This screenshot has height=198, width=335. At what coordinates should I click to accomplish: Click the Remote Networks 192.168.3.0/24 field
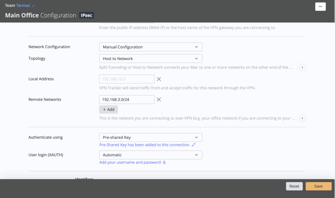[127, 100]
